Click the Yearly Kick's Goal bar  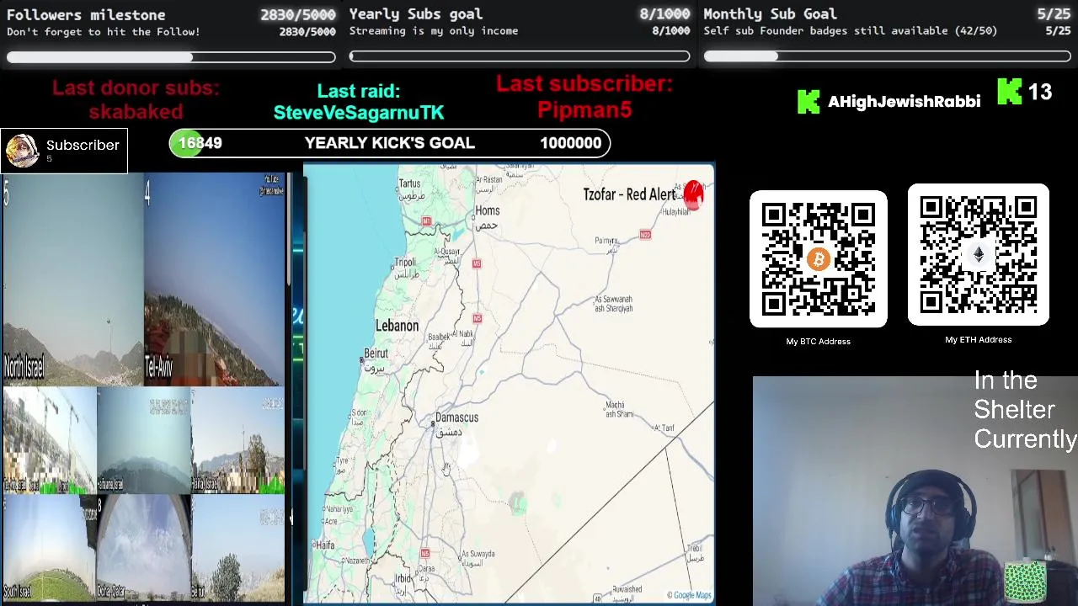(x=390, y=143)
